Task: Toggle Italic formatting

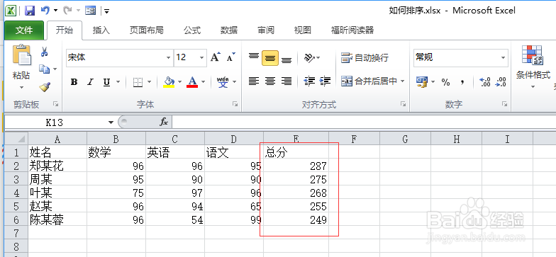Action: tap(90, 82)
